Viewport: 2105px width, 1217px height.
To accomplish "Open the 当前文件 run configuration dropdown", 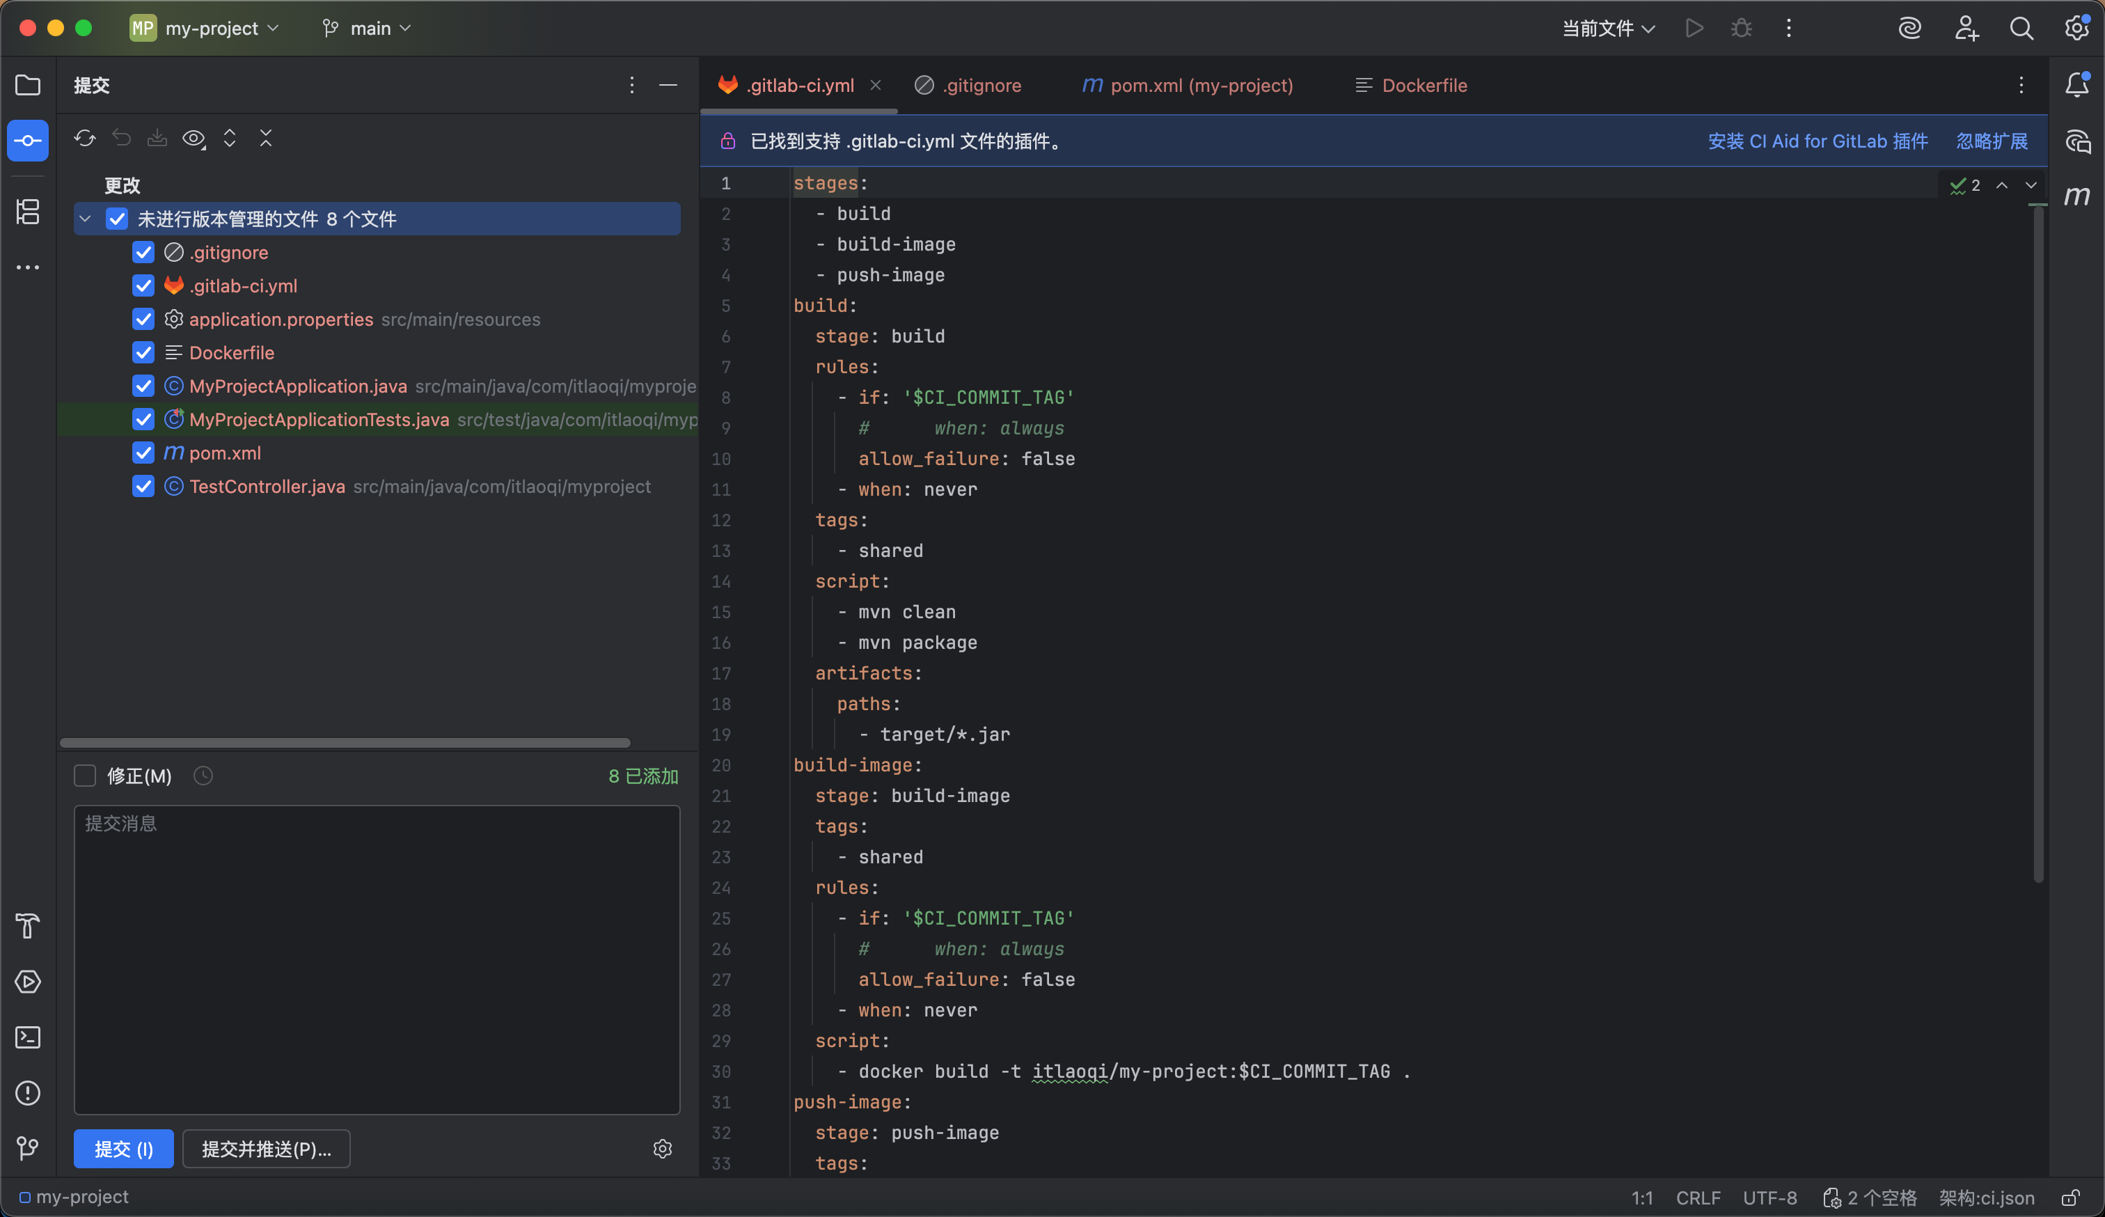I will [1608, 29].
